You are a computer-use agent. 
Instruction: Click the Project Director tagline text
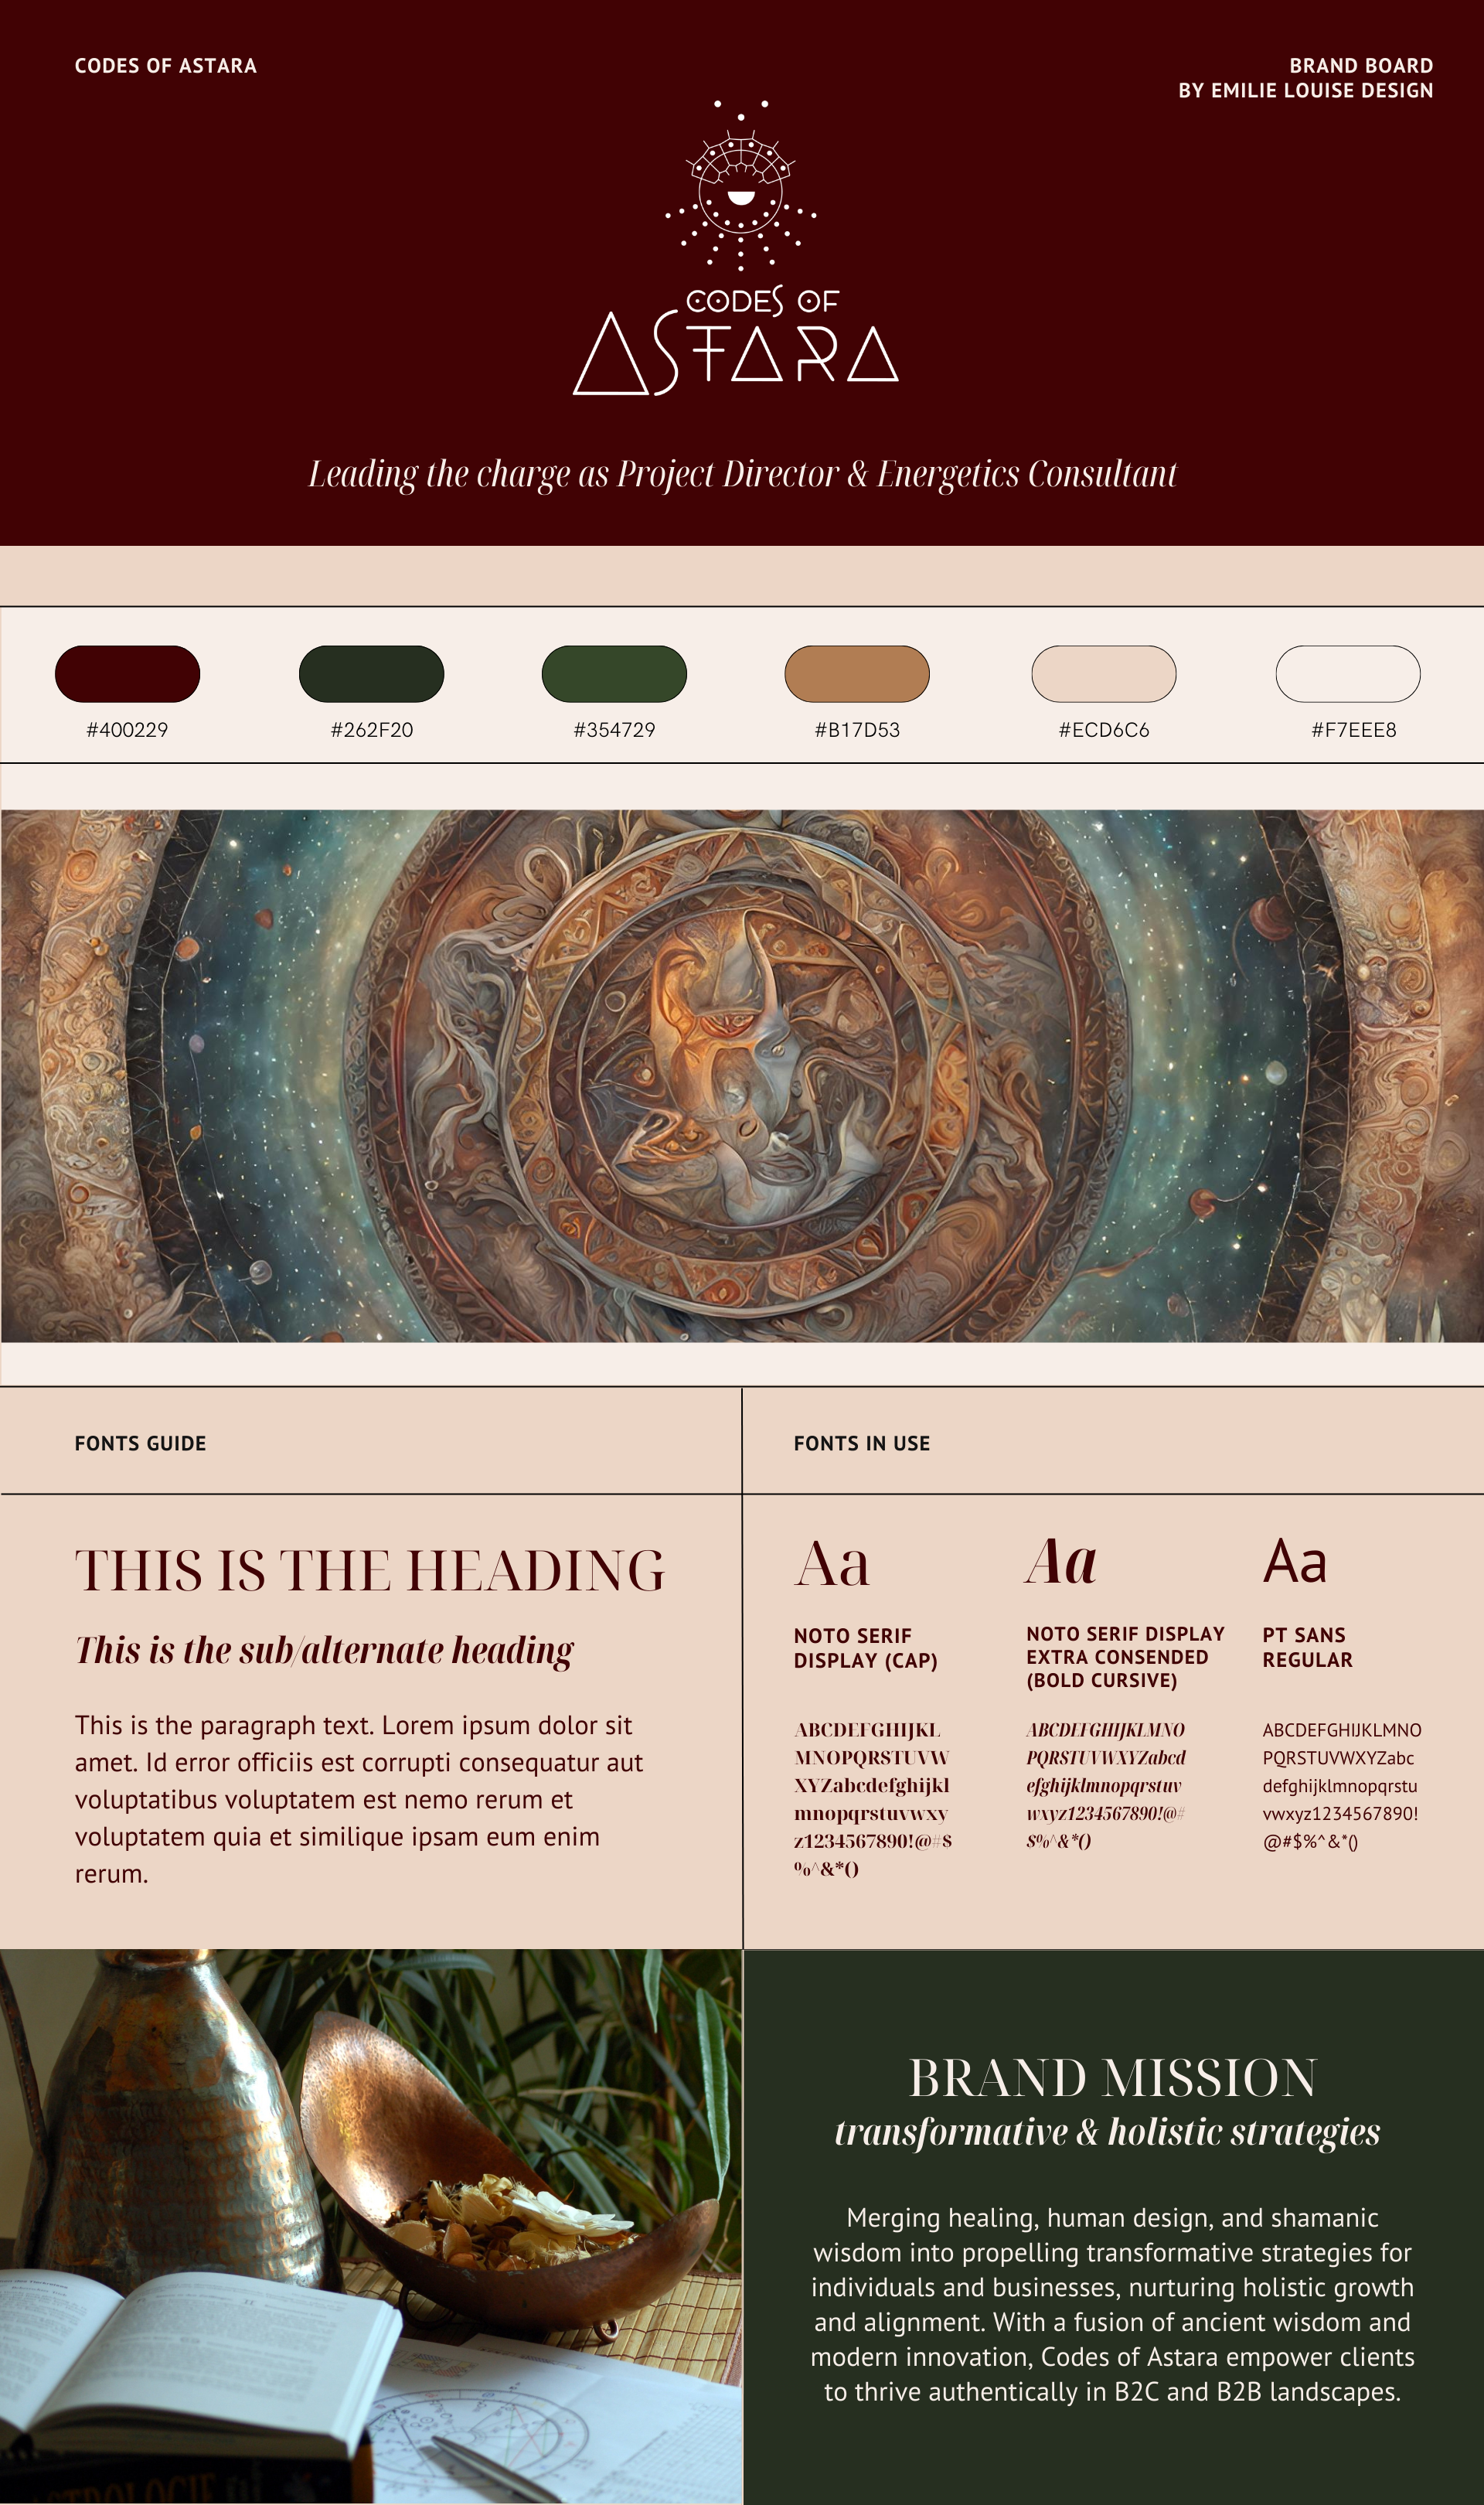coord(742,474)
